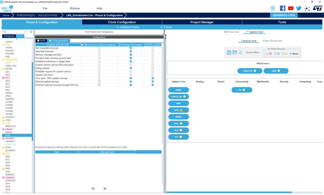Switch to Power Domain view

coord(272,41)
